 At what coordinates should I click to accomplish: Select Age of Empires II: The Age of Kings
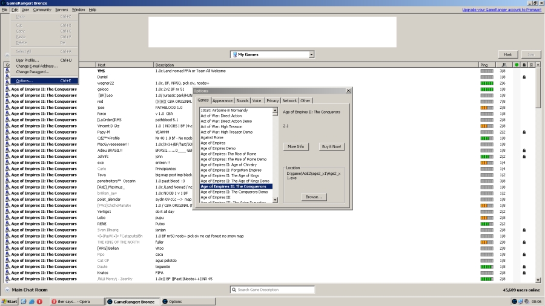click(x=236, y=175)
